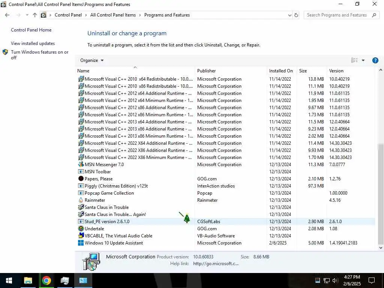Expand the chevron after All Control Panel Items
Image resolution: width=384 pixels, height=288 pixels.
point(140,15)
